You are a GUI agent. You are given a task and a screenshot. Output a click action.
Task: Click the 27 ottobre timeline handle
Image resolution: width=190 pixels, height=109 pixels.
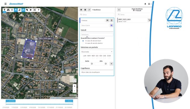pyautogui.click(x=69, y=101)
